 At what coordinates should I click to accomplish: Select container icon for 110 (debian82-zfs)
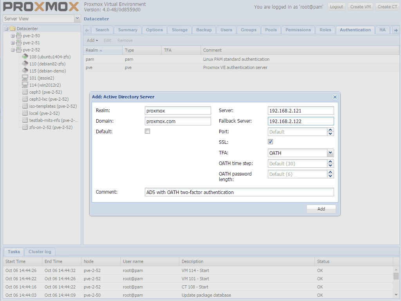[25, 64]
